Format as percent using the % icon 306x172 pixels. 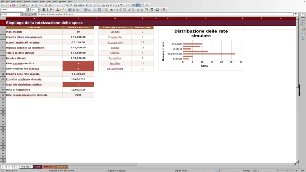click(x=117, y=10)
